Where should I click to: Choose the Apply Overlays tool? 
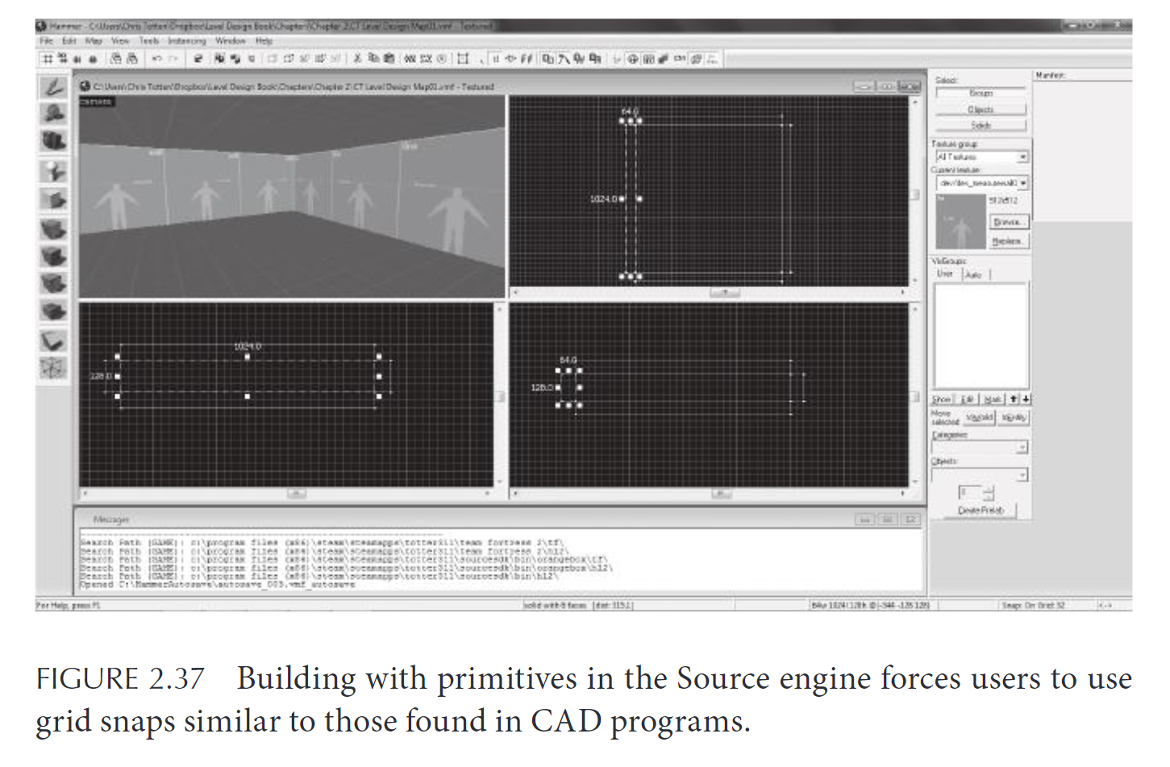point(53,311)
